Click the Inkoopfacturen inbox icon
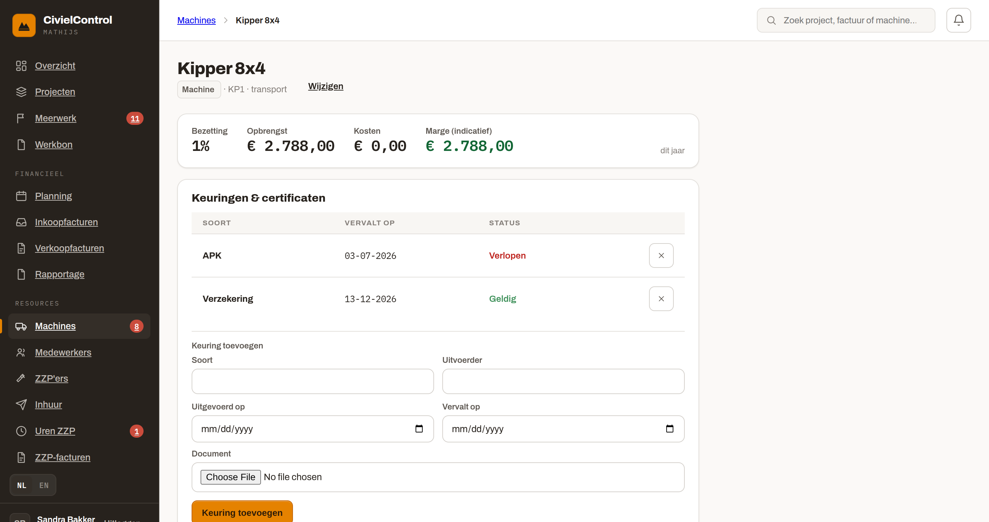989x522 pixels. point(21,222)
